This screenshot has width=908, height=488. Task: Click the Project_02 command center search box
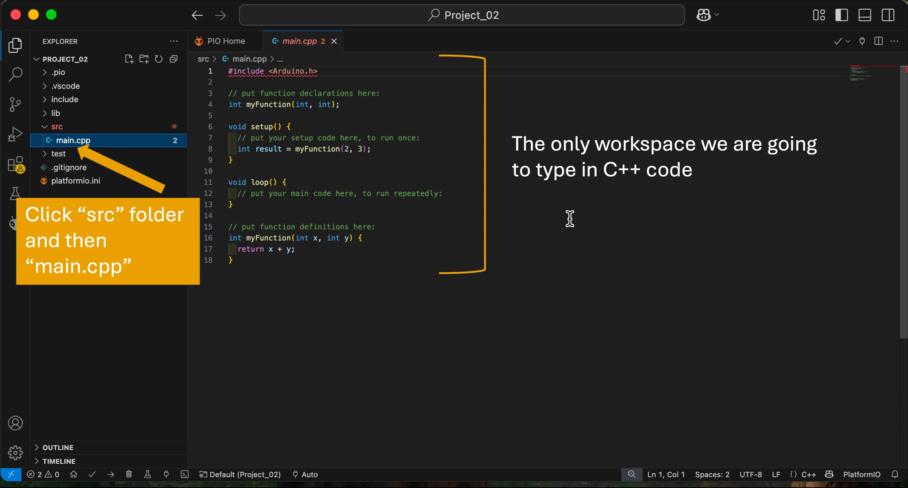[x=462, y=15]
